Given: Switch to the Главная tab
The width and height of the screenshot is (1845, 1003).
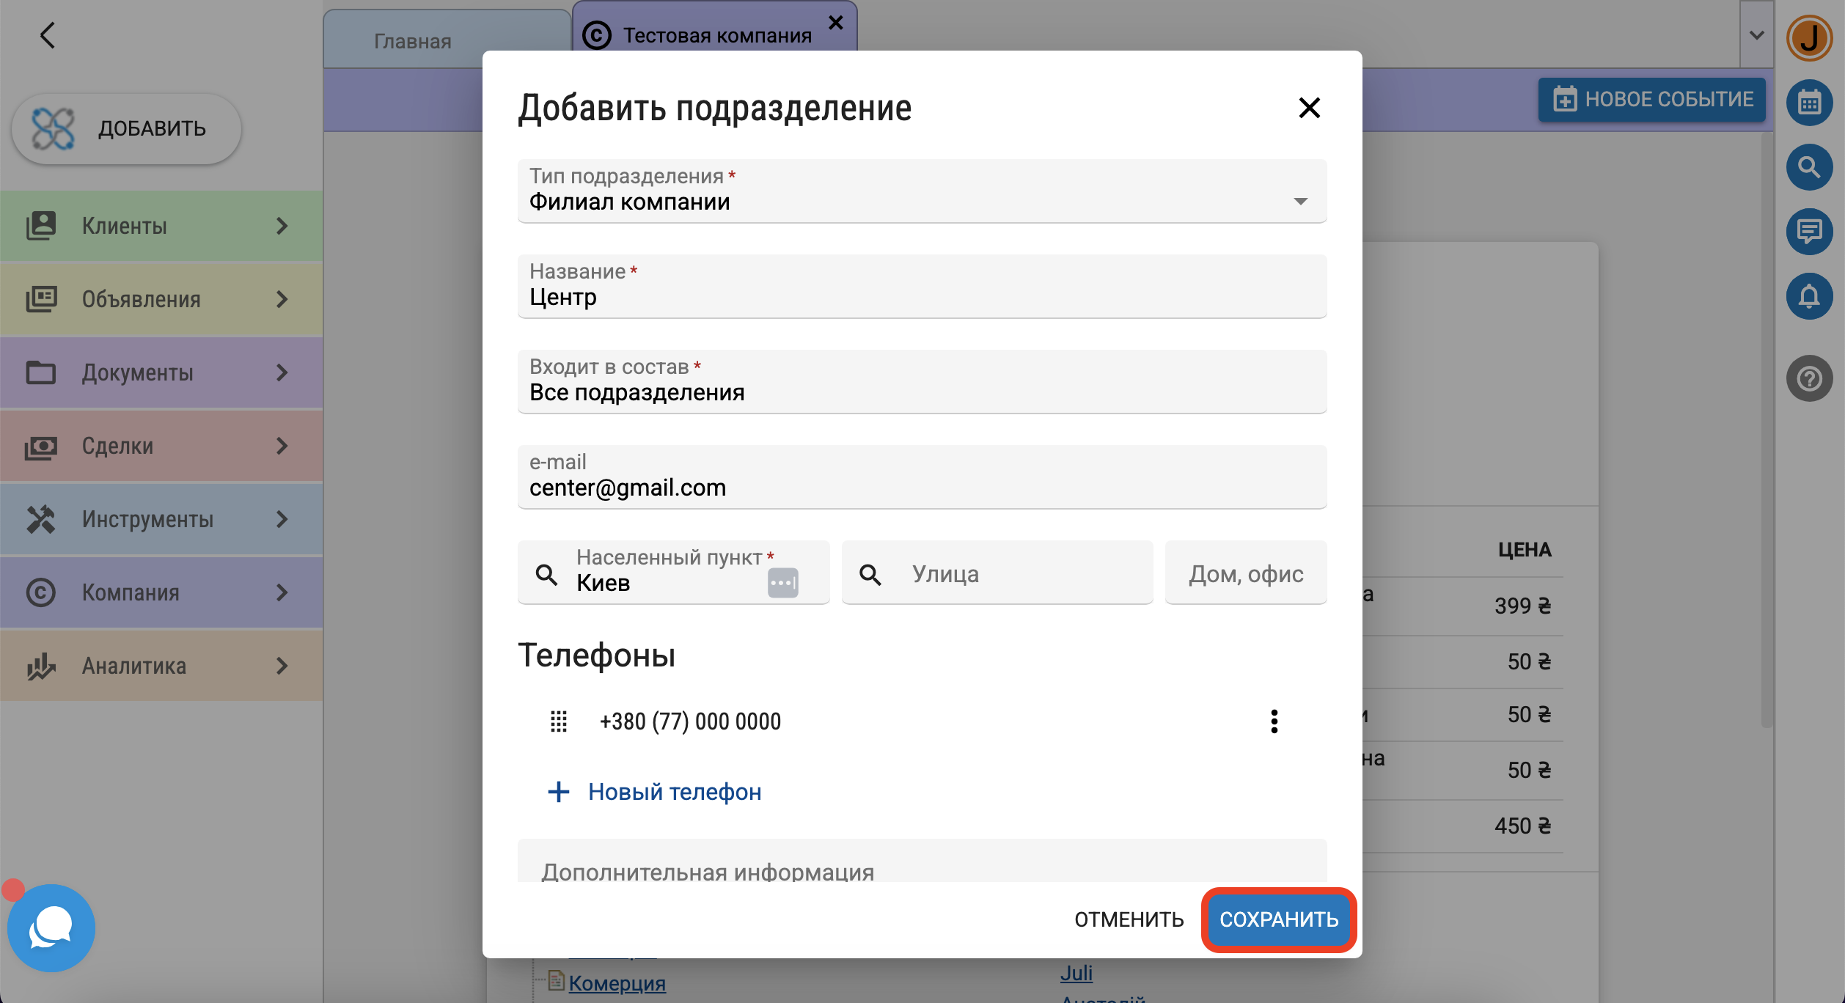Looking at the screenshot, I should [413, 41].
